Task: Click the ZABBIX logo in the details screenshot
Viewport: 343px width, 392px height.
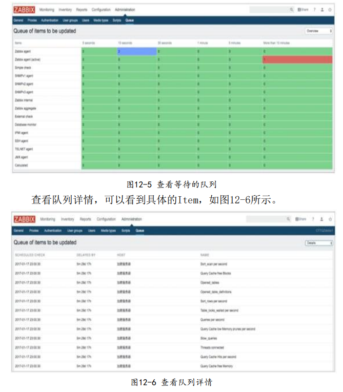Action: pos(25,219)
